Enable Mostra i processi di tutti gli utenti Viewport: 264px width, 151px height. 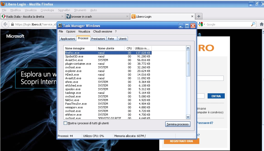click(65, 123)
